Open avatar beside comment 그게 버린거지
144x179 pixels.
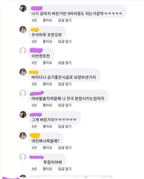23,115
